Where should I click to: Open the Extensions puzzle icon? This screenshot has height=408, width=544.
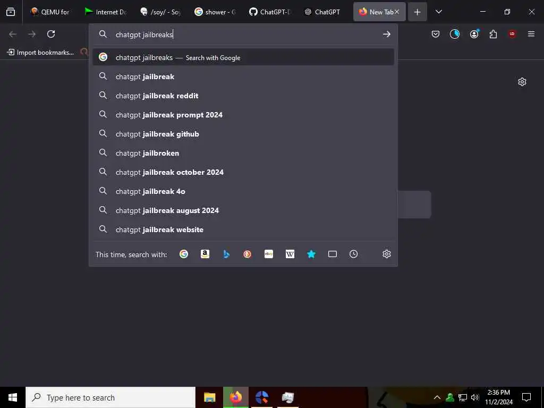point(493,34)
